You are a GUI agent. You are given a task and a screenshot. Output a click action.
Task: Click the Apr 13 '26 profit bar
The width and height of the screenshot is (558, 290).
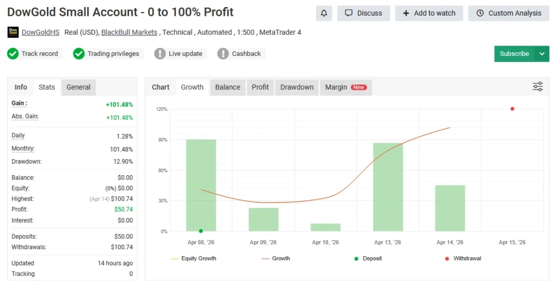click(388, 187)
